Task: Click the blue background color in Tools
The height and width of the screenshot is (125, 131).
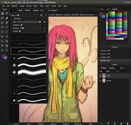Action: 6,58
